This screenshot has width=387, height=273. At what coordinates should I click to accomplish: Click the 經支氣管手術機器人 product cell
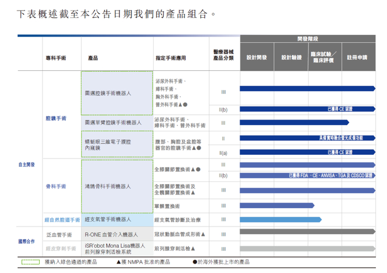pos(117,220)
